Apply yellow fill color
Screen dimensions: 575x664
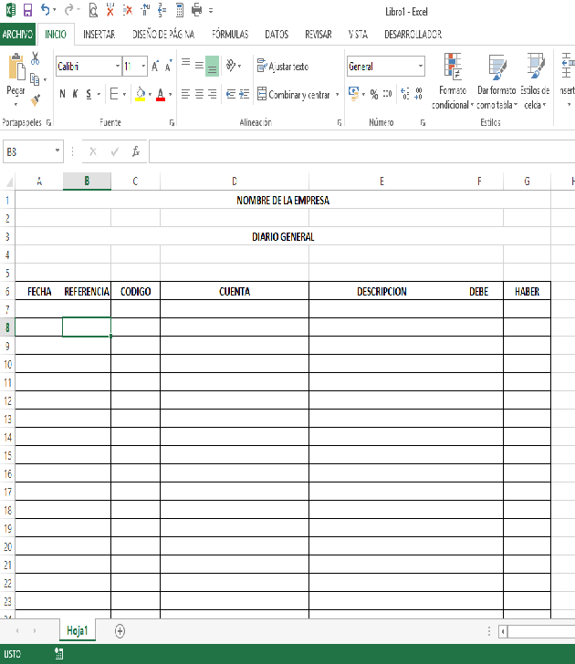coord(141,94)
